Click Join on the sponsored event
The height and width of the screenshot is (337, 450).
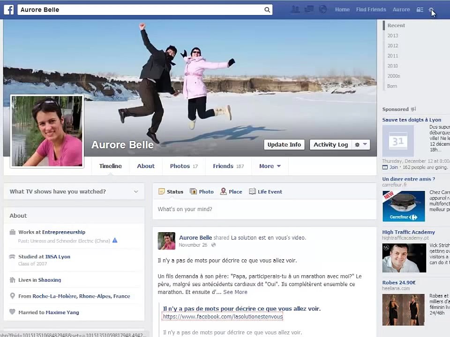pos(393,168)
